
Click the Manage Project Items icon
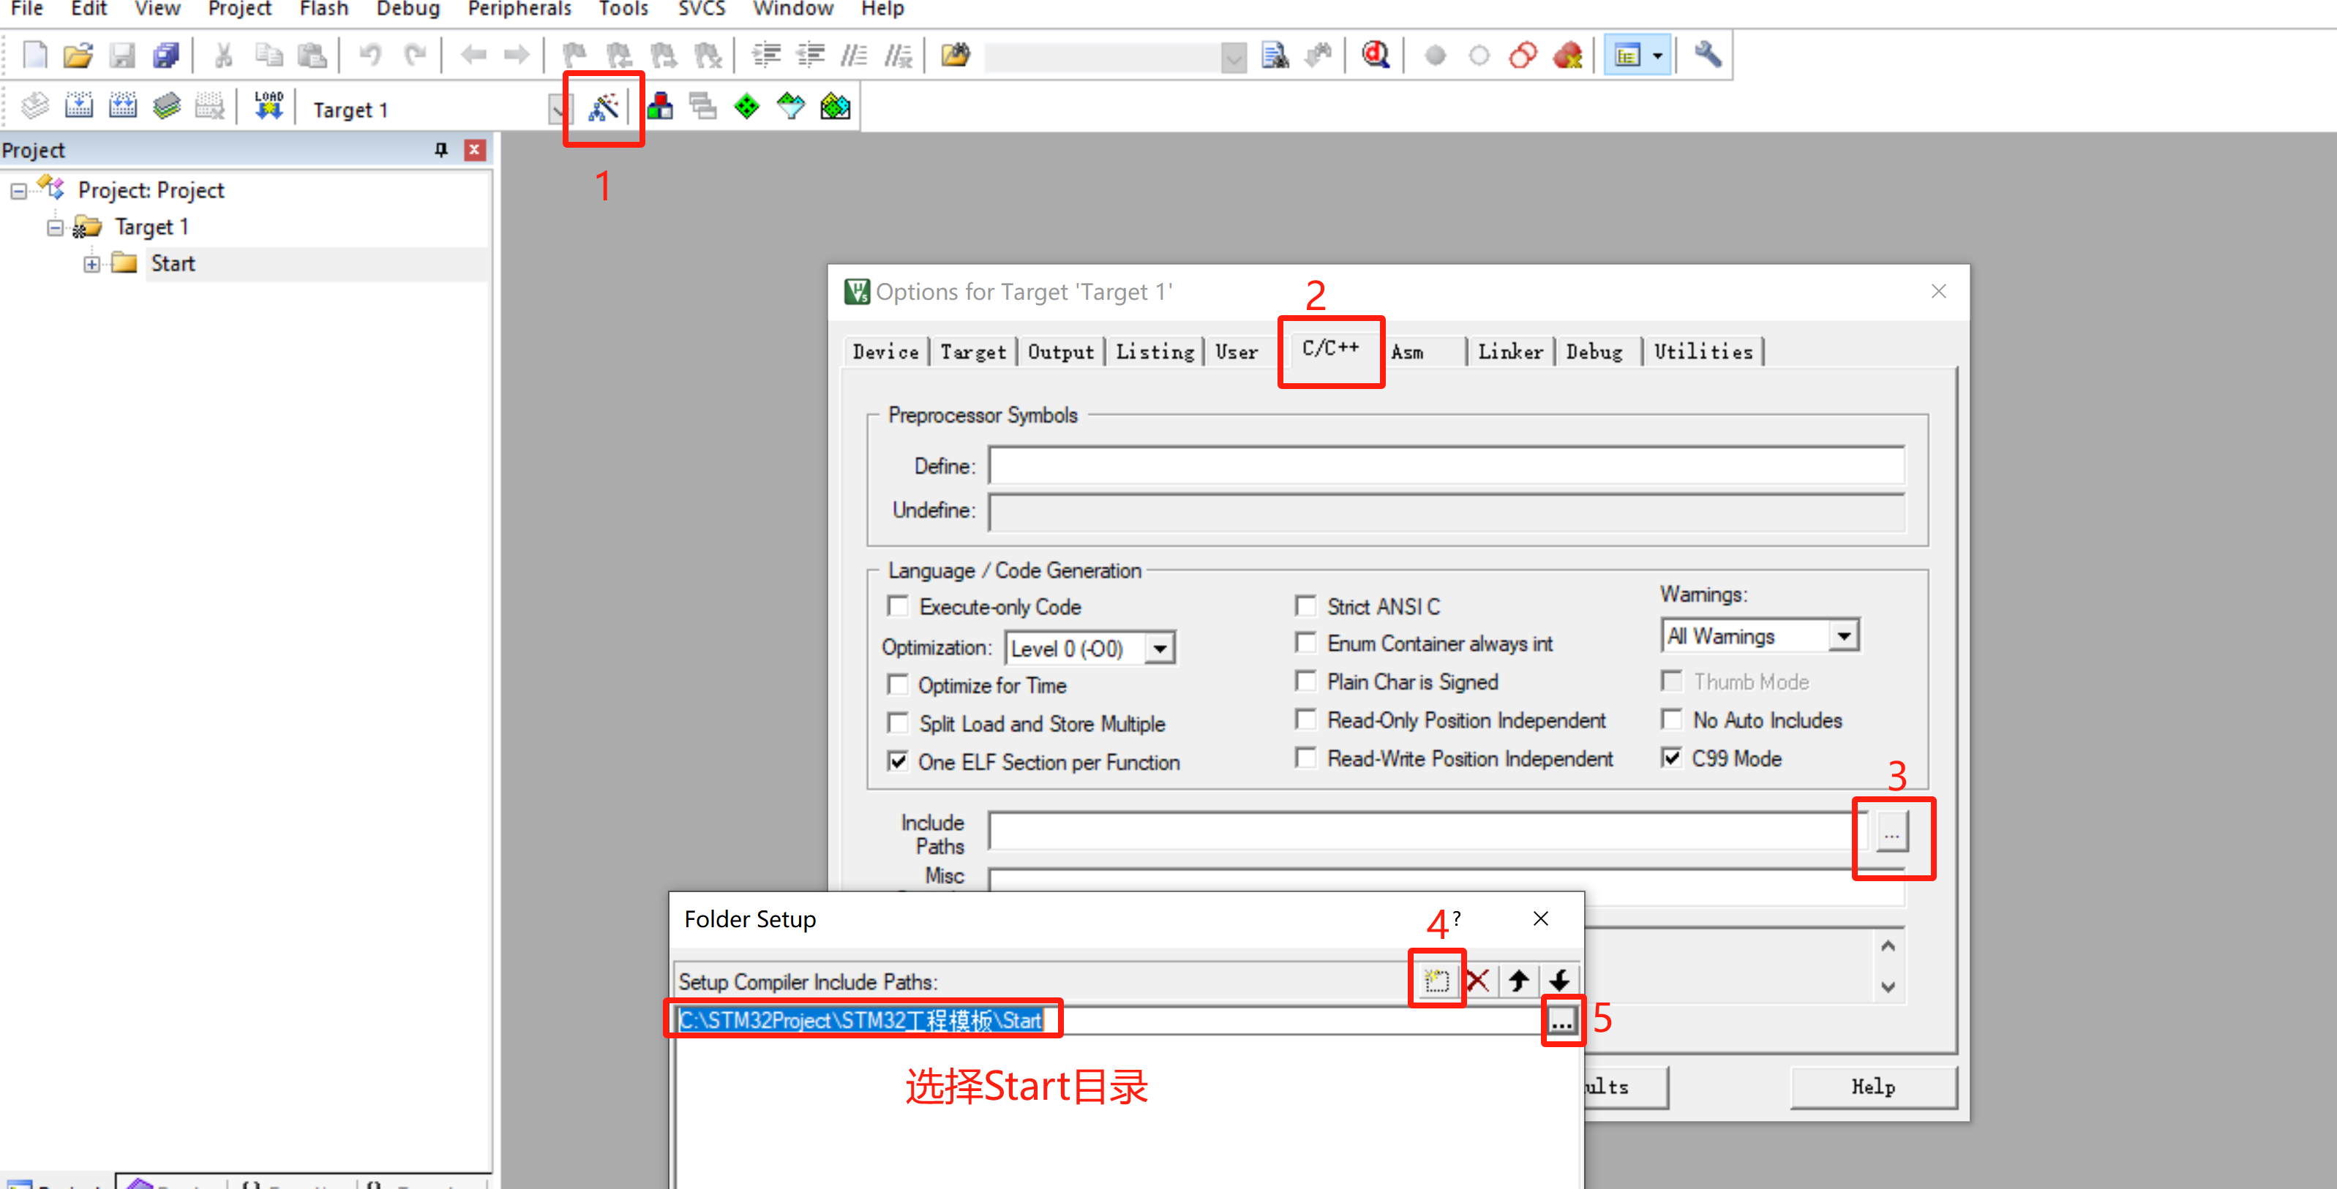click(x=659, y=107)
